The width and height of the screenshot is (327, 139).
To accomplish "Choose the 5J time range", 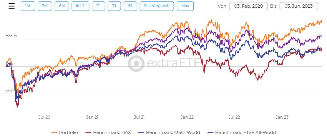I will point(130,6).
